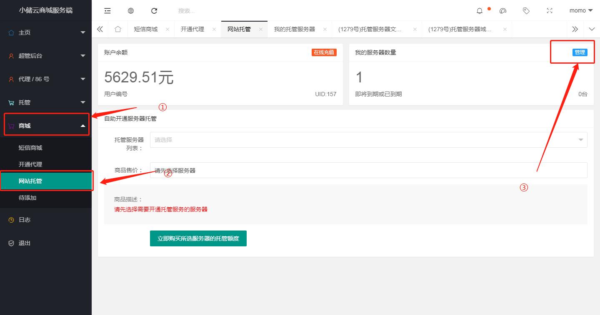The image size is (600, 315).
Task: Click the blue 管理 button
Action: [x=580, y=52]
